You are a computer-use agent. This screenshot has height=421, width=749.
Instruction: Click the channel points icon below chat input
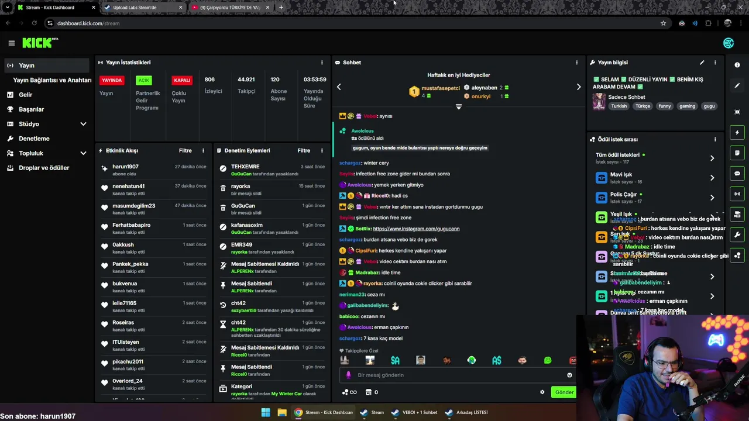point(345,392)
